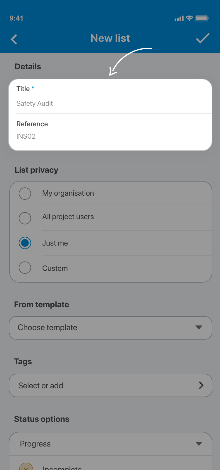Tap the cellular signal bars icon
This screenshot has height=470, width=220.
pos(179,19)
